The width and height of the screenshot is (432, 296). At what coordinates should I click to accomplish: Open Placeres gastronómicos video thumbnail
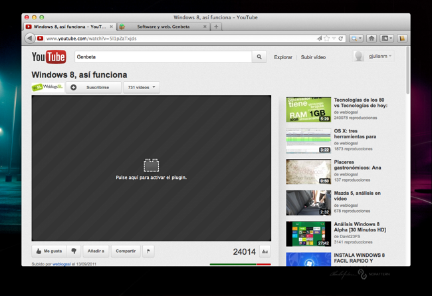pyautogui.click(x=308, y=172)
